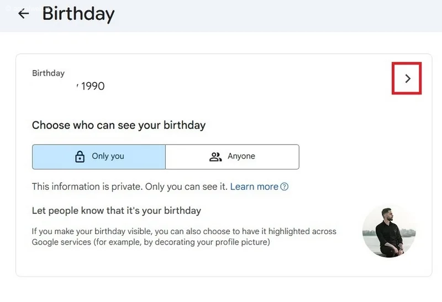This screenshot has width=442, height=302.
Task: Open the Learn more link
Action: pos(254,187)
